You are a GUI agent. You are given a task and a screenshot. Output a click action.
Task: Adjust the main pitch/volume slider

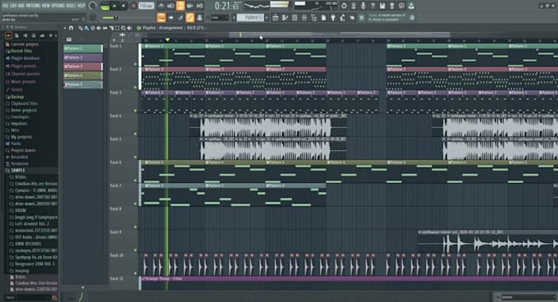(110, 17)
